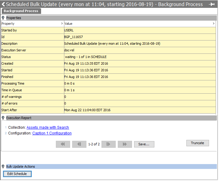
Task: Select the doc-rel execution server value
Action: (x=140, y=50)
